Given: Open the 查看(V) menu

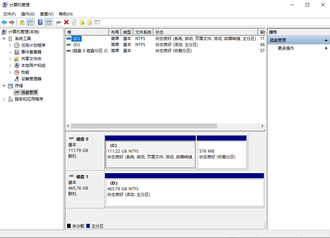Looking at the screenshot, I should point(46,14).
